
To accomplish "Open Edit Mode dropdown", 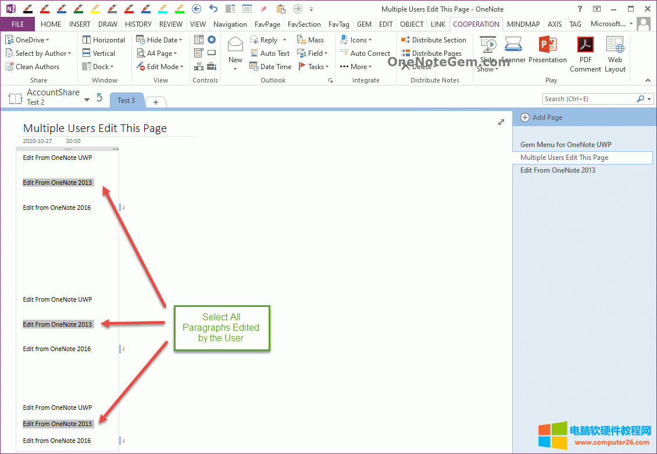I will (160, 67).
